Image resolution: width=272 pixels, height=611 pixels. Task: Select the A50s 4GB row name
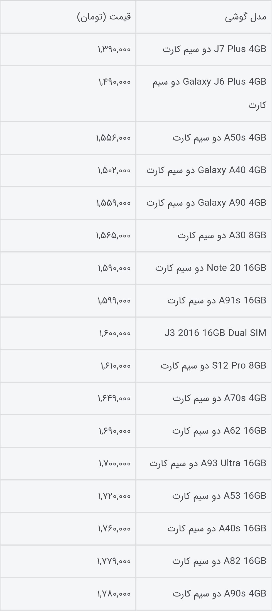[x=219, y=138]
